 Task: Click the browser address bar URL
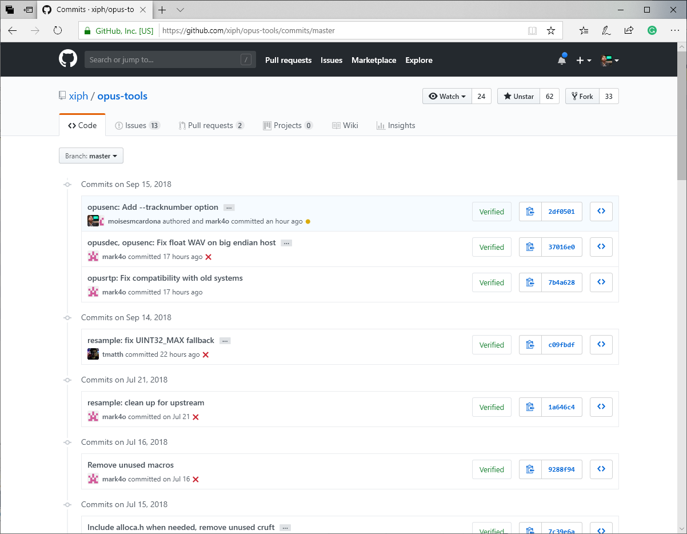249,31
